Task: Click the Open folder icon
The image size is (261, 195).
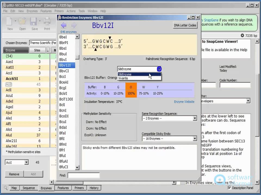Action: pyautogui.click(x=22, y=21)
